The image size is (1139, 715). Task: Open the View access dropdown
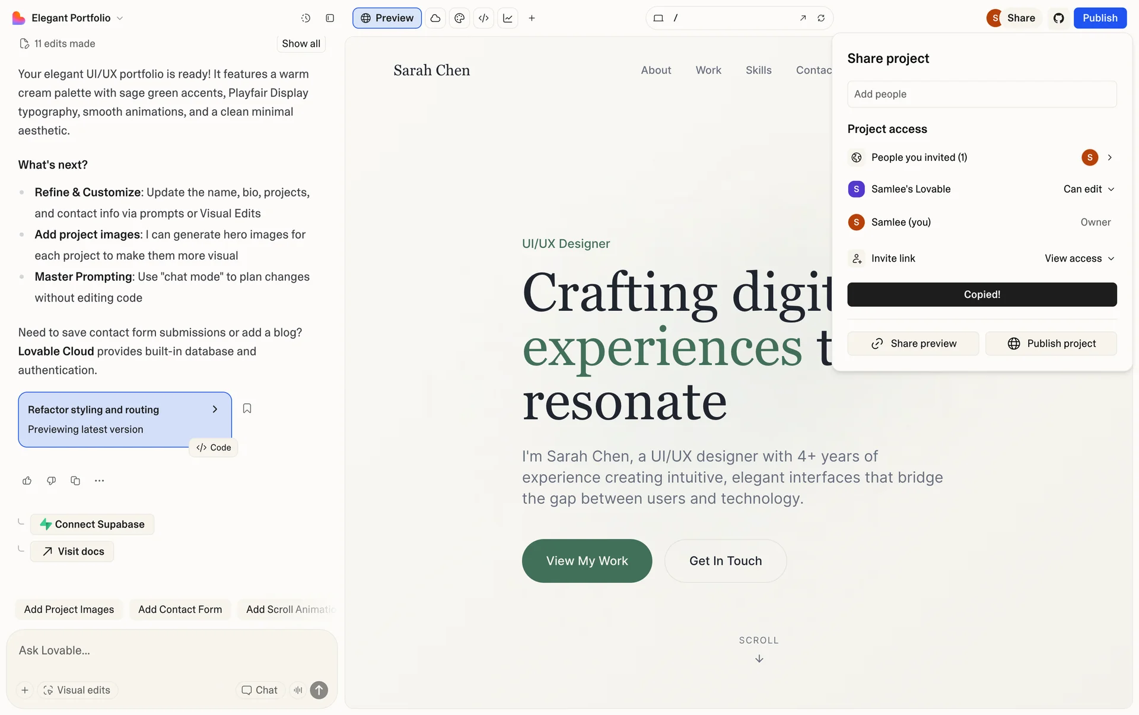[1079, 259]
